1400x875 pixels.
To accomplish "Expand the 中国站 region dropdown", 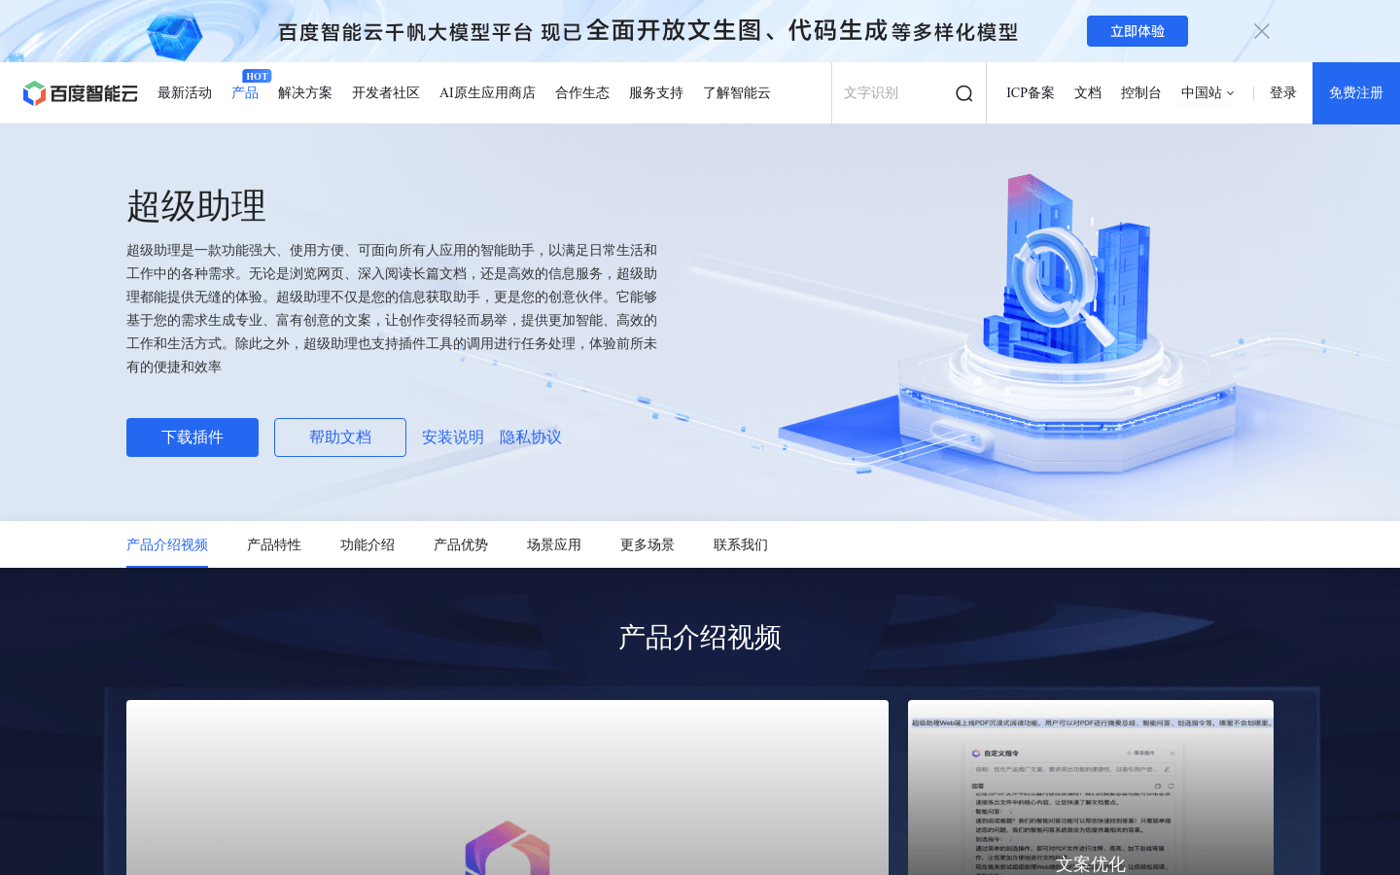I will click(1207, 93).
